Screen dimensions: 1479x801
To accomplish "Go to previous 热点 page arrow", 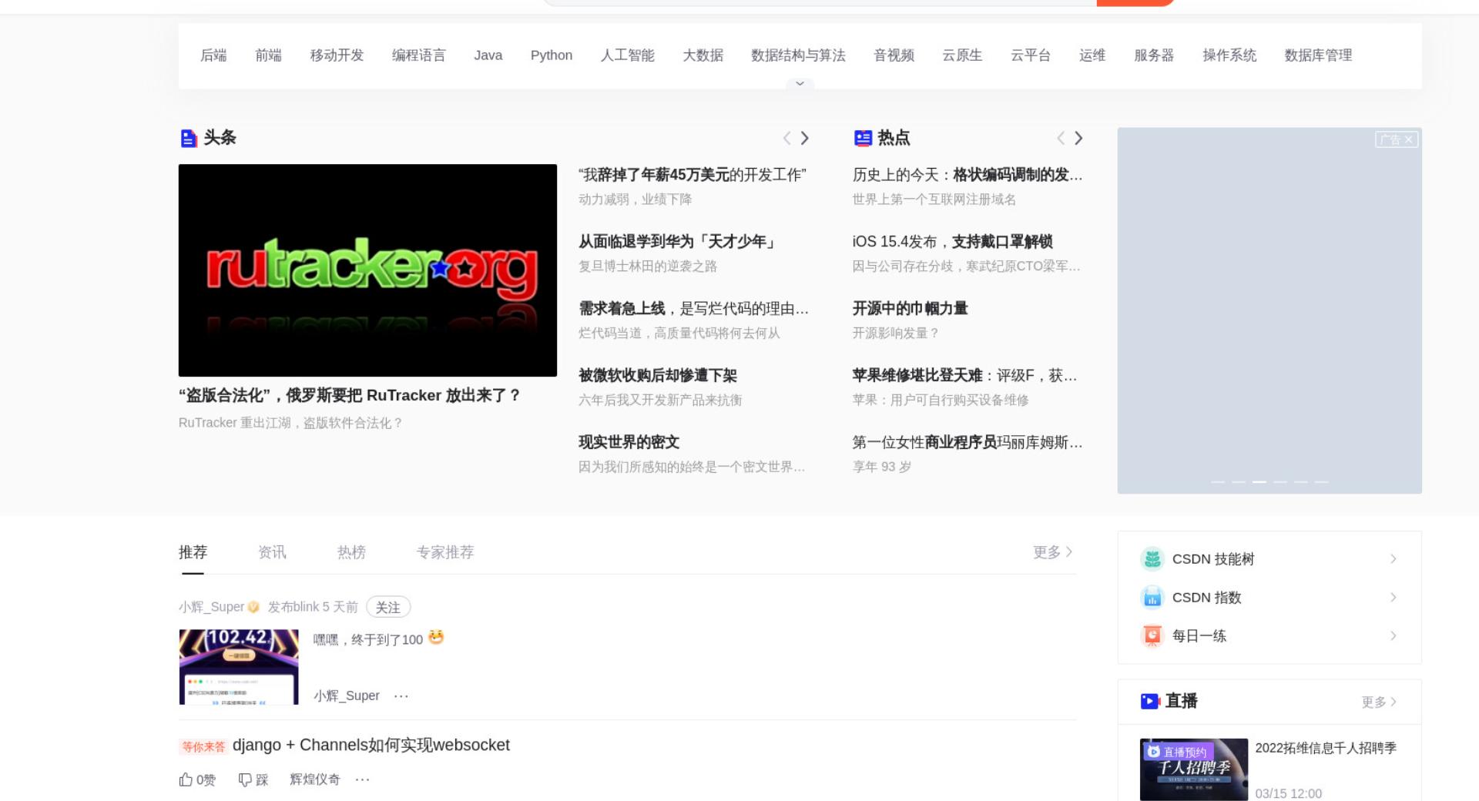I will pyautogui.click(x=1061, y=138).
